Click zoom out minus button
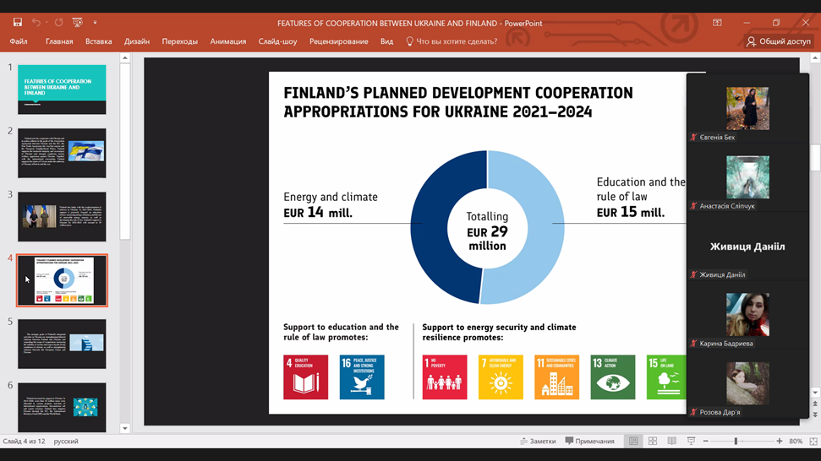 coord(705,441)
